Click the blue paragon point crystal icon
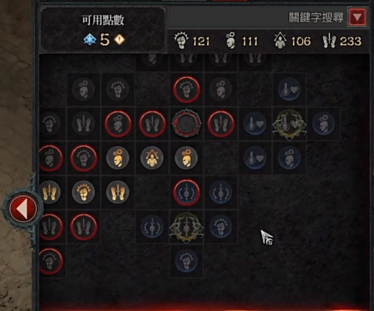Image resolution: width=374 pixels, height=311 pixels. [90, 40]
